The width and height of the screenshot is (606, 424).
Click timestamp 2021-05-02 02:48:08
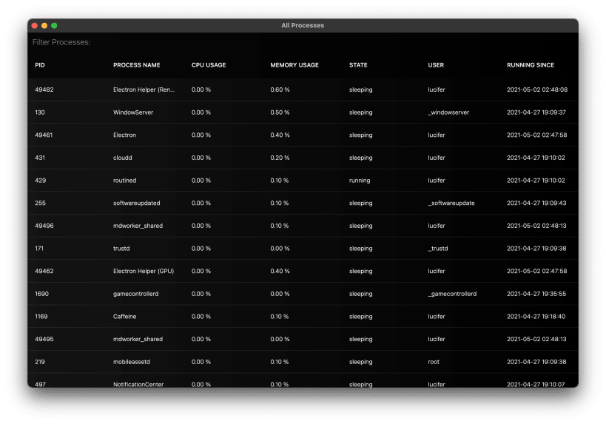coord(537,90)
